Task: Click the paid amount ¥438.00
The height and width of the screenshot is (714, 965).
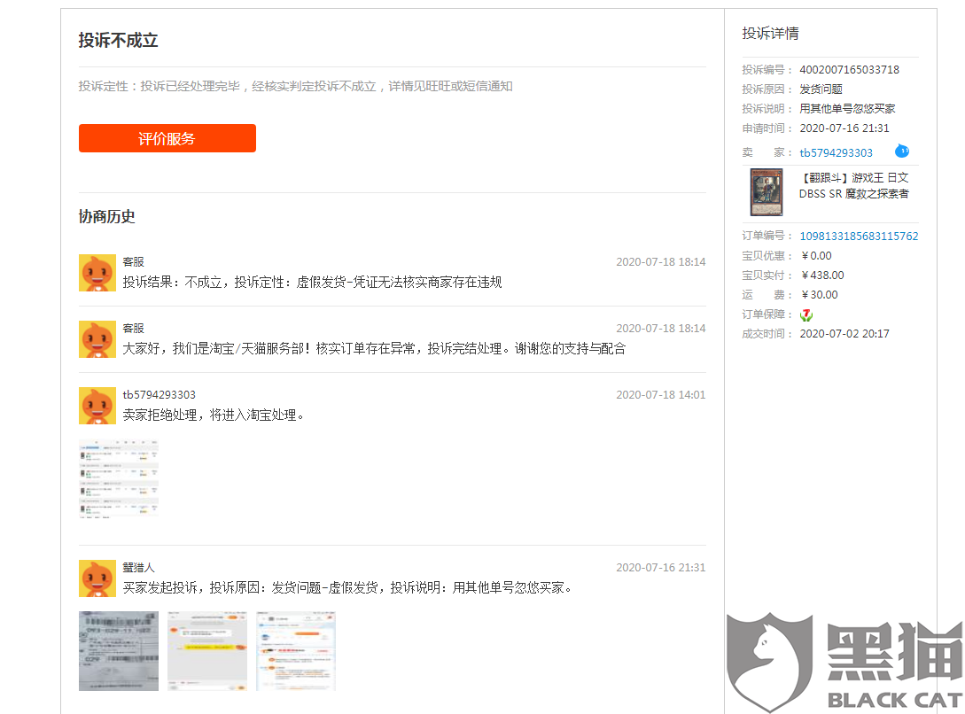Action: 822,275
